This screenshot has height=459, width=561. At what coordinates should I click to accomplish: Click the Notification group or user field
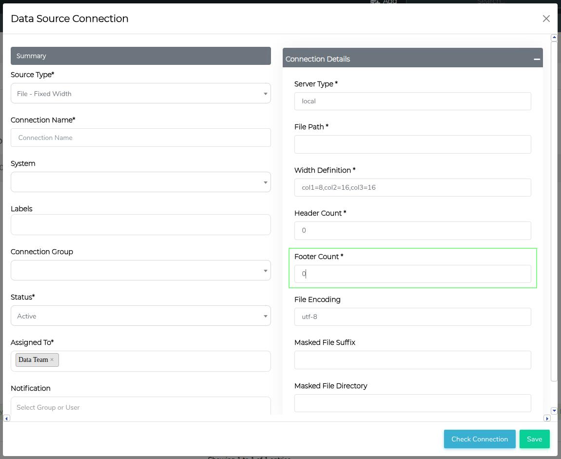(x=140, y=407)
